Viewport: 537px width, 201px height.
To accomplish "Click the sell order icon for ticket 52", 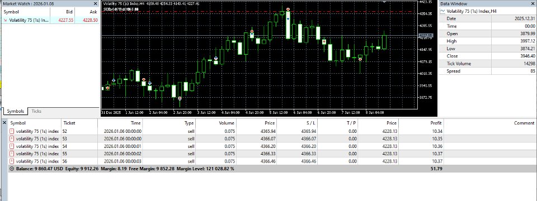I will [x=12, y=131].
